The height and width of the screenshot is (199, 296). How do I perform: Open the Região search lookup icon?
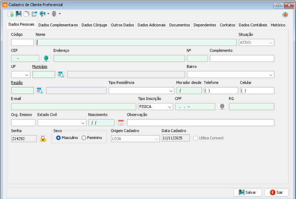click(40, 90)
